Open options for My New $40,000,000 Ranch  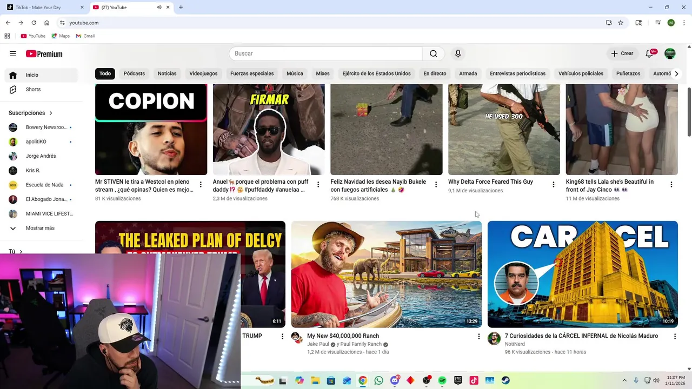point(478,337)
